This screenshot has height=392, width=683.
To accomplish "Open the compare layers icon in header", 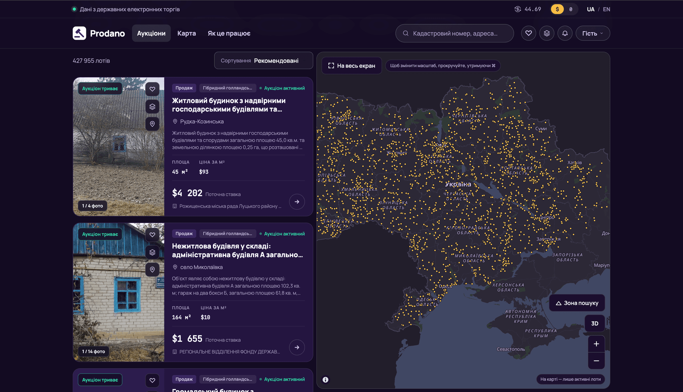I will tap(547, 33).
